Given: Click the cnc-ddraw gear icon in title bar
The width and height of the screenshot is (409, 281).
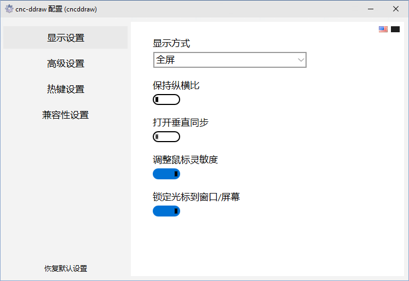Looking at the screenshot, I should (x=9, y=9).
